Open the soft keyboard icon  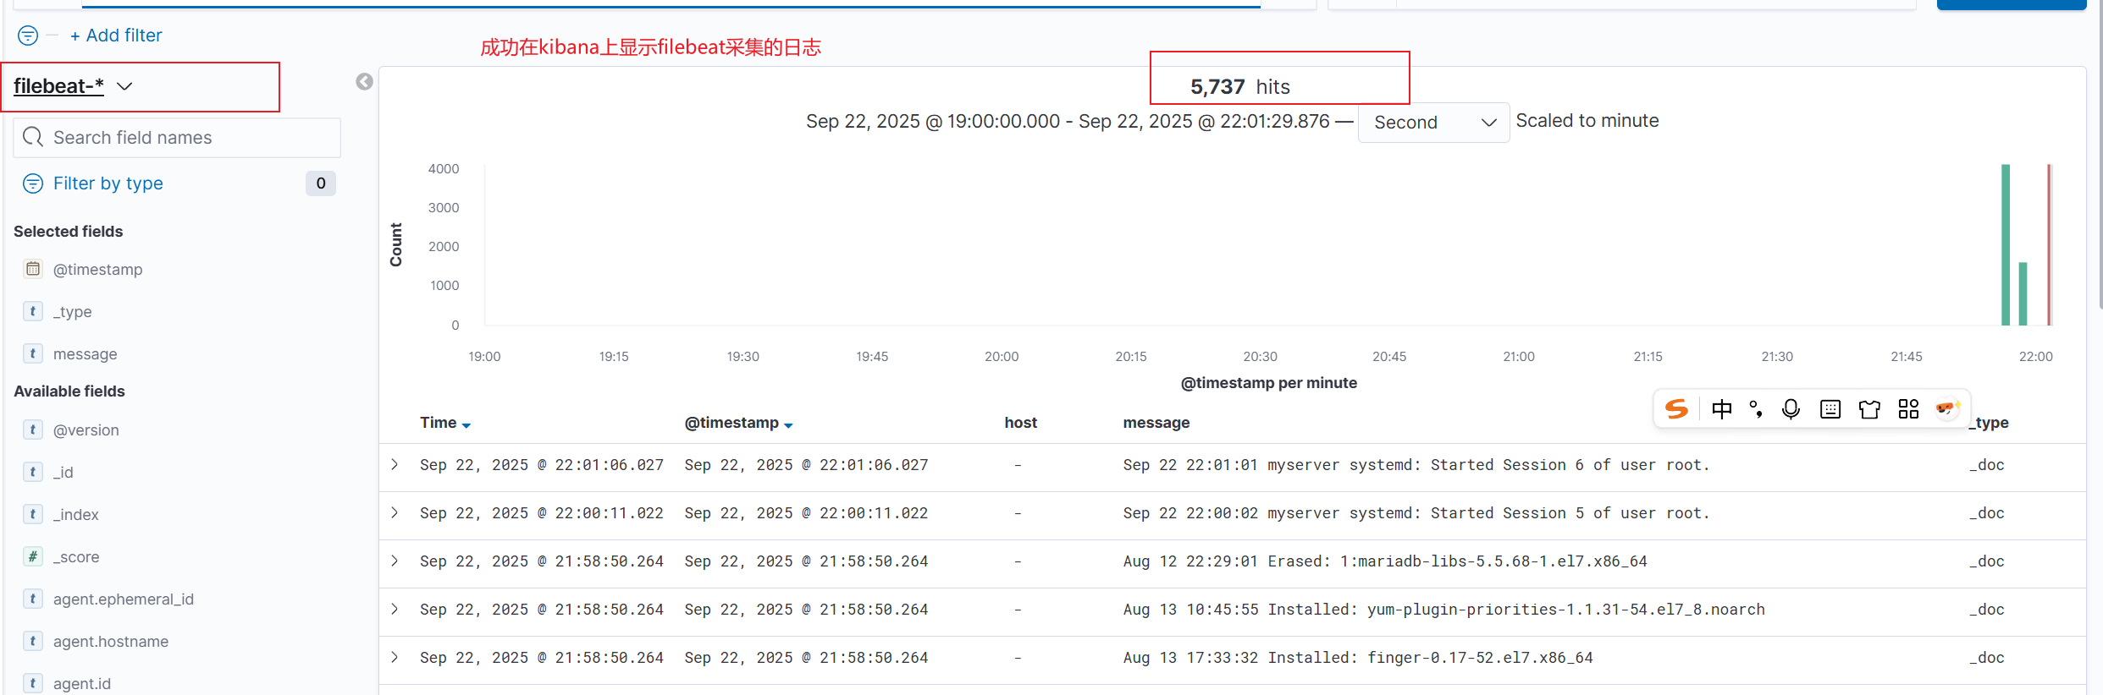(x=1830, y=409)
